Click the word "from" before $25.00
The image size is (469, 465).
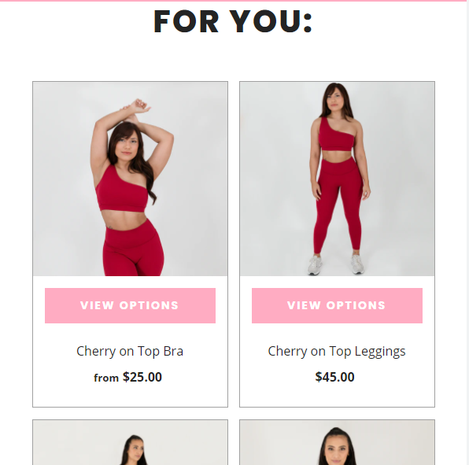(106, 378)
